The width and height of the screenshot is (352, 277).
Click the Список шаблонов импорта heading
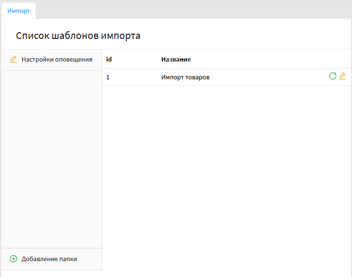tap(78, 36)
